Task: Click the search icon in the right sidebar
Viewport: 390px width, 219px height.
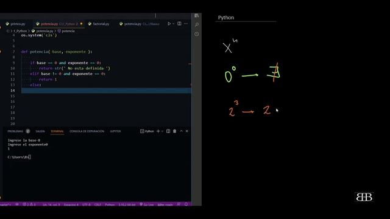Action: (197, 24)
